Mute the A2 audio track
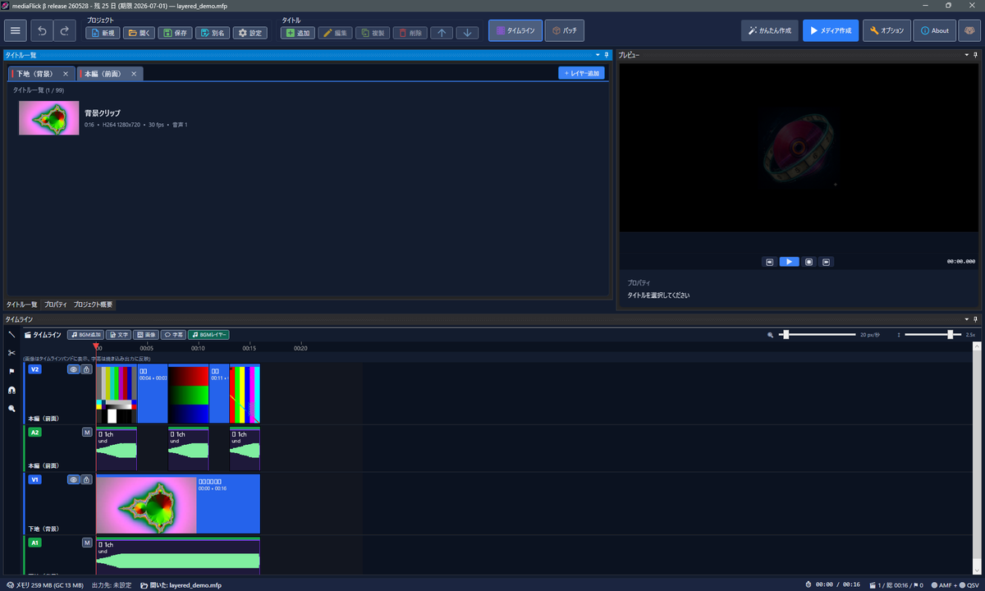 [x=87, y=432]
